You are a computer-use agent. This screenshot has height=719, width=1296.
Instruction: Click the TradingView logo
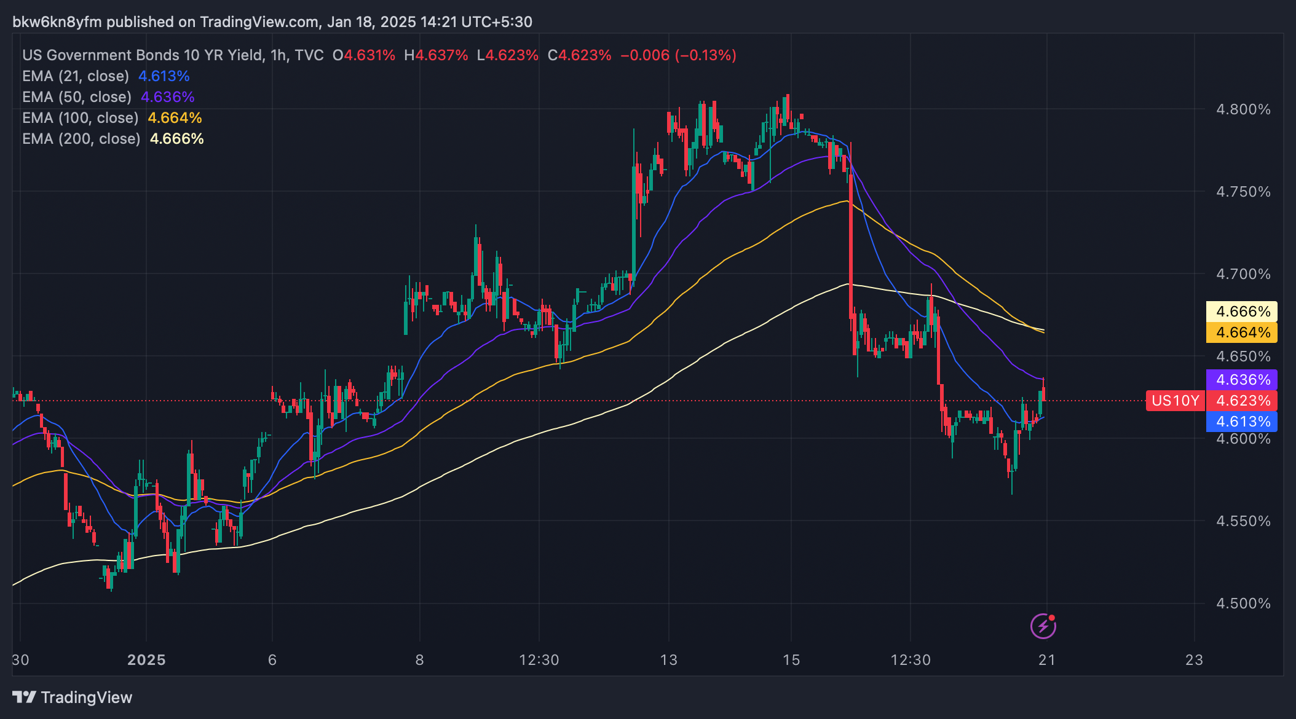click(73, 697)
